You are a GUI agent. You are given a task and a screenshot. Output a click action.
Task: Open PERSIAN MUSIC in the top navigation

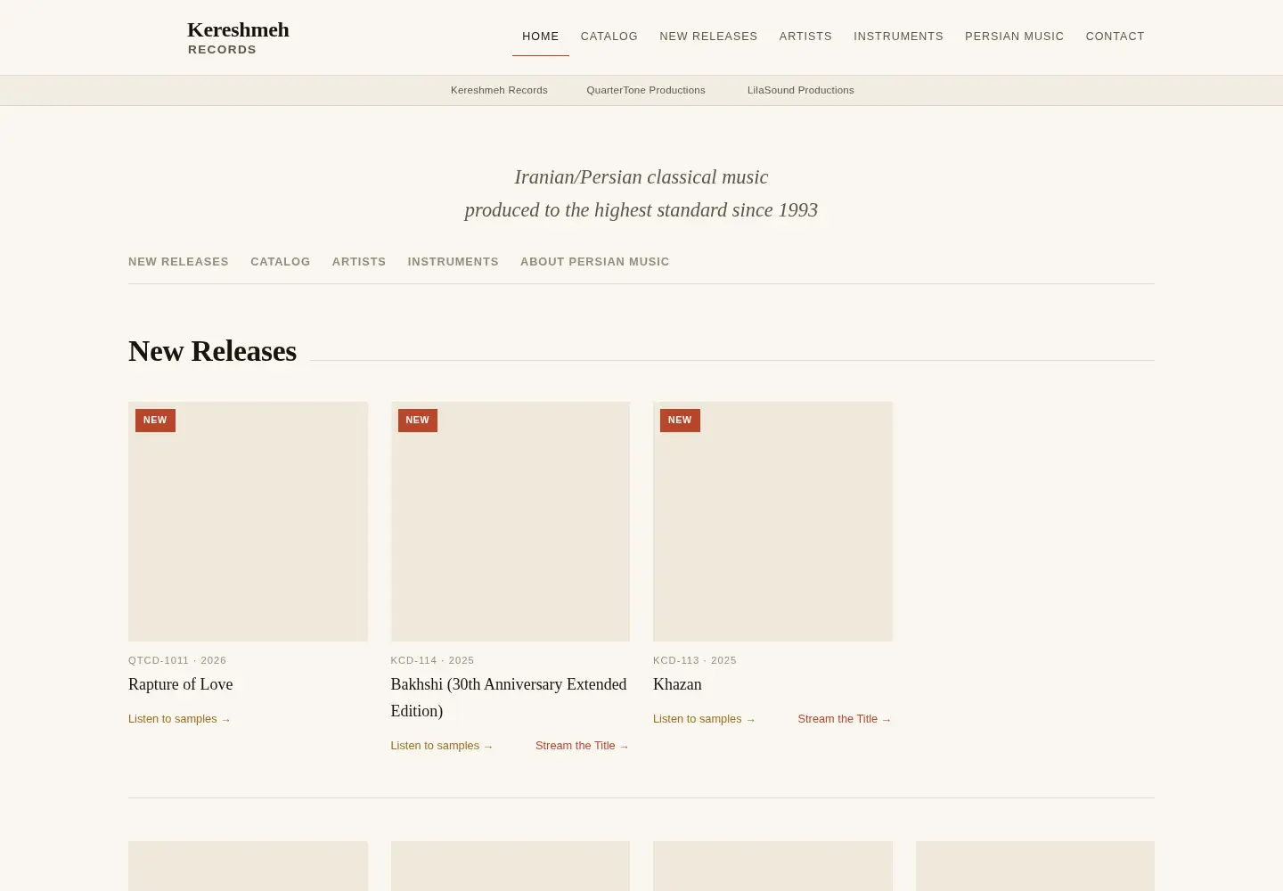(x=1014, y=37)
